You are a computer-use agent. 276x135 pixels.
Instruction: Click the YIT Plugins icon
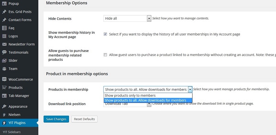pyautogui.click(x=4, y=123)
